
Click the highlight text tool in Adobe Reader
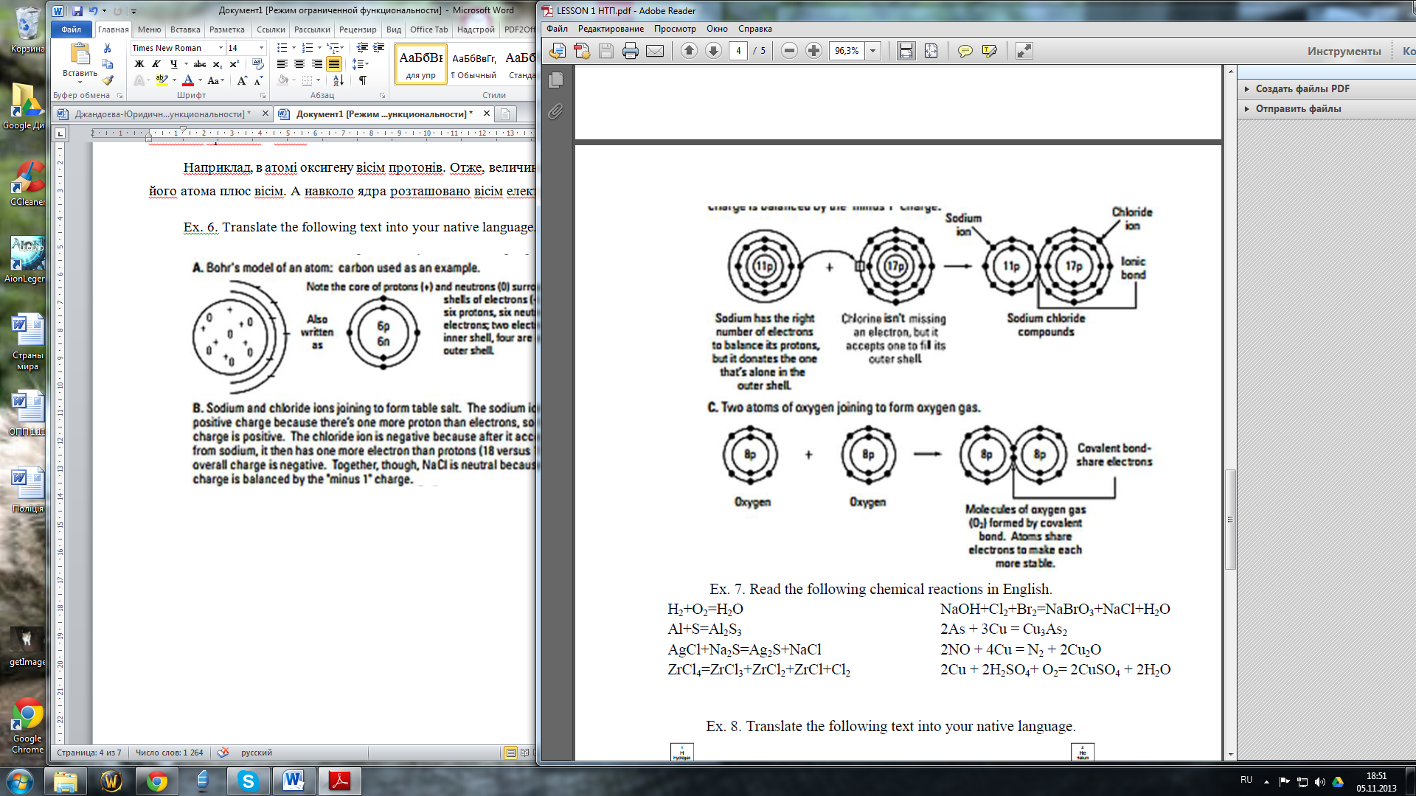(x=990, y=51)
